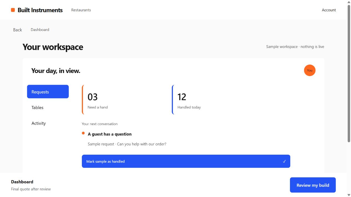Viewport: 351px width, 197px height.
Task: Click the Dashboard breadcrumb label
Action: point(40,30)
